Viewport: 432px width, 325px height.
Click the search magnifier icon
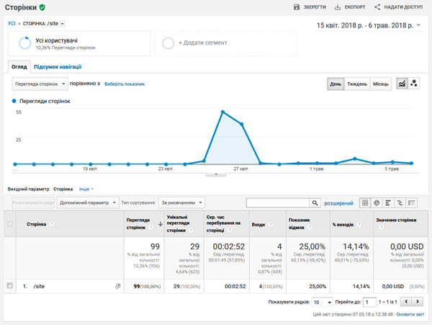coord(315,203)
